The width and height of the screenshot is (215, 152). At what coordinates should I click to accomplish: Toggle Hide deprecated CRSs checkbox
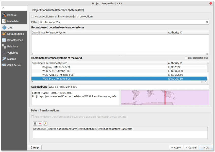tap(186, 58)
